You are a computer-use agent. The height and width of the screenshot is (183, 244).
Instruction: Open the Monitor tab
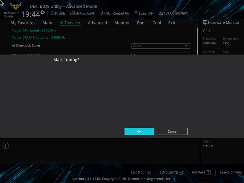tap(122, 23)
